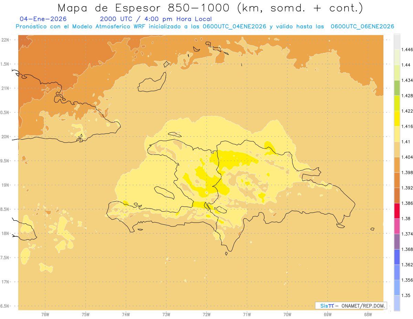Click the colorbar value 1.386
The width and height of the screenshot is (413, 319).
pos(407,203)
